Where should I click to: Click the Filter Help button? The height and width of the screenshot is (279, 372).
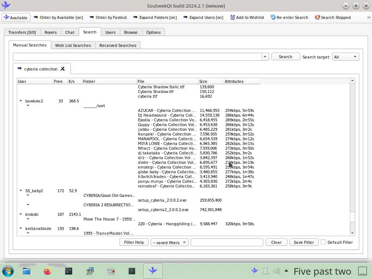tap(134, 242)
